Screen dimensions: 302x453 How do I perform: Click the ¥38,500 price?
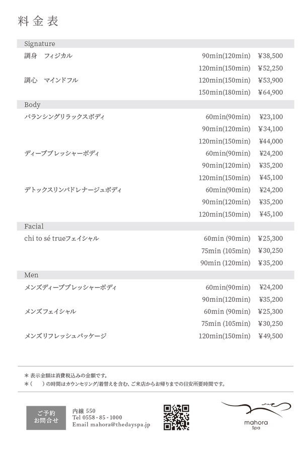pos(270,56)
